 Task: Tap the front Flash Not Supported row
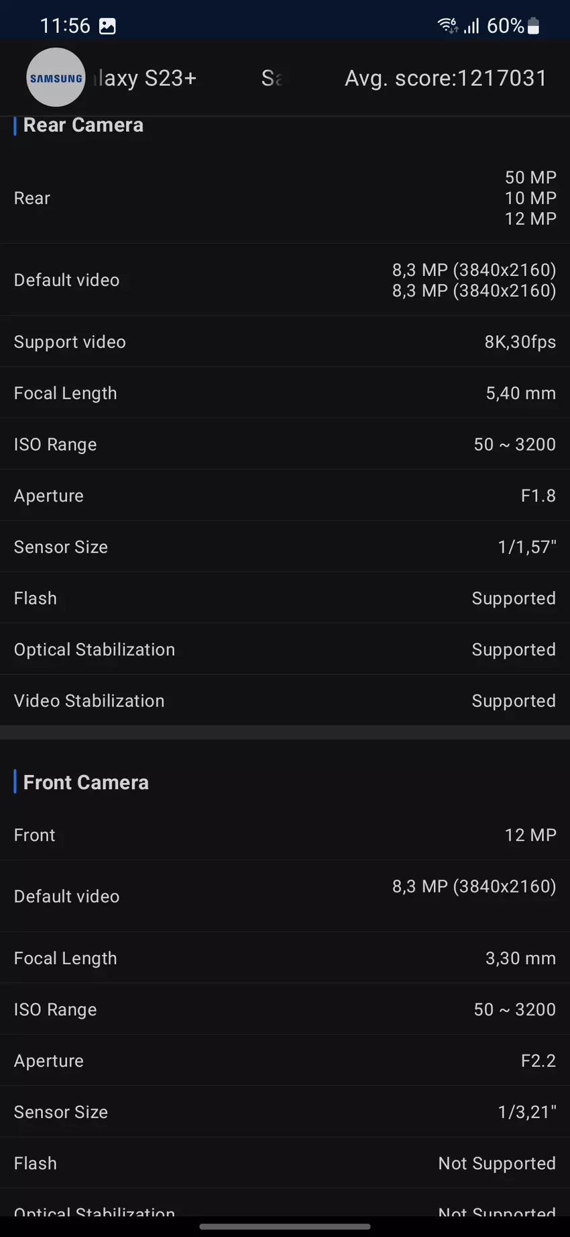(x=284, y=1164)
